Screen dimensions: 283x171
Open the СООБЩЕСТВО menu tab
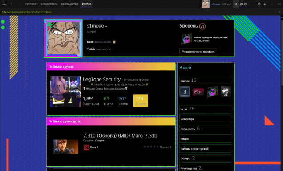(69, 4)
